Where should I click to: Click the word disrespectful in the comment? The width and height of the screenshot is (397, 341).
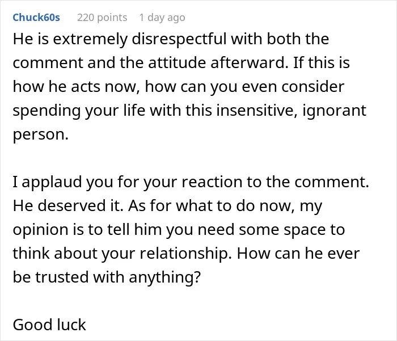179,39
